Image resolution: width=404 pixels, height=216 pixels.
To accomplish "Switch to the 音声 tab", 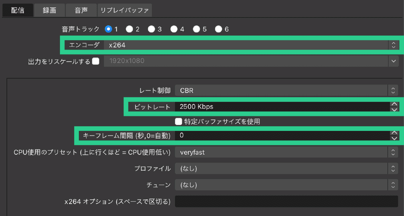I will (81, 10).
